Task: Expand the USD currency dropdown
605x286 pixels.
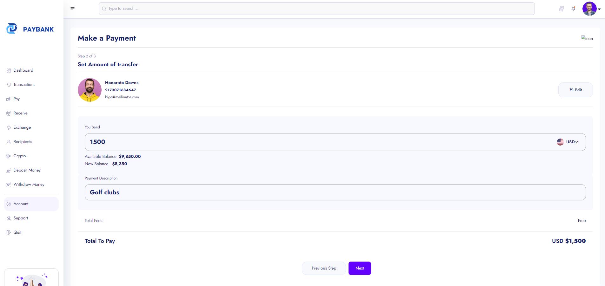Action: [x=568, y=142]
